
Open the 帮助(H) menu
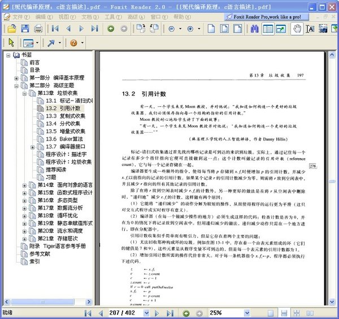182,17
